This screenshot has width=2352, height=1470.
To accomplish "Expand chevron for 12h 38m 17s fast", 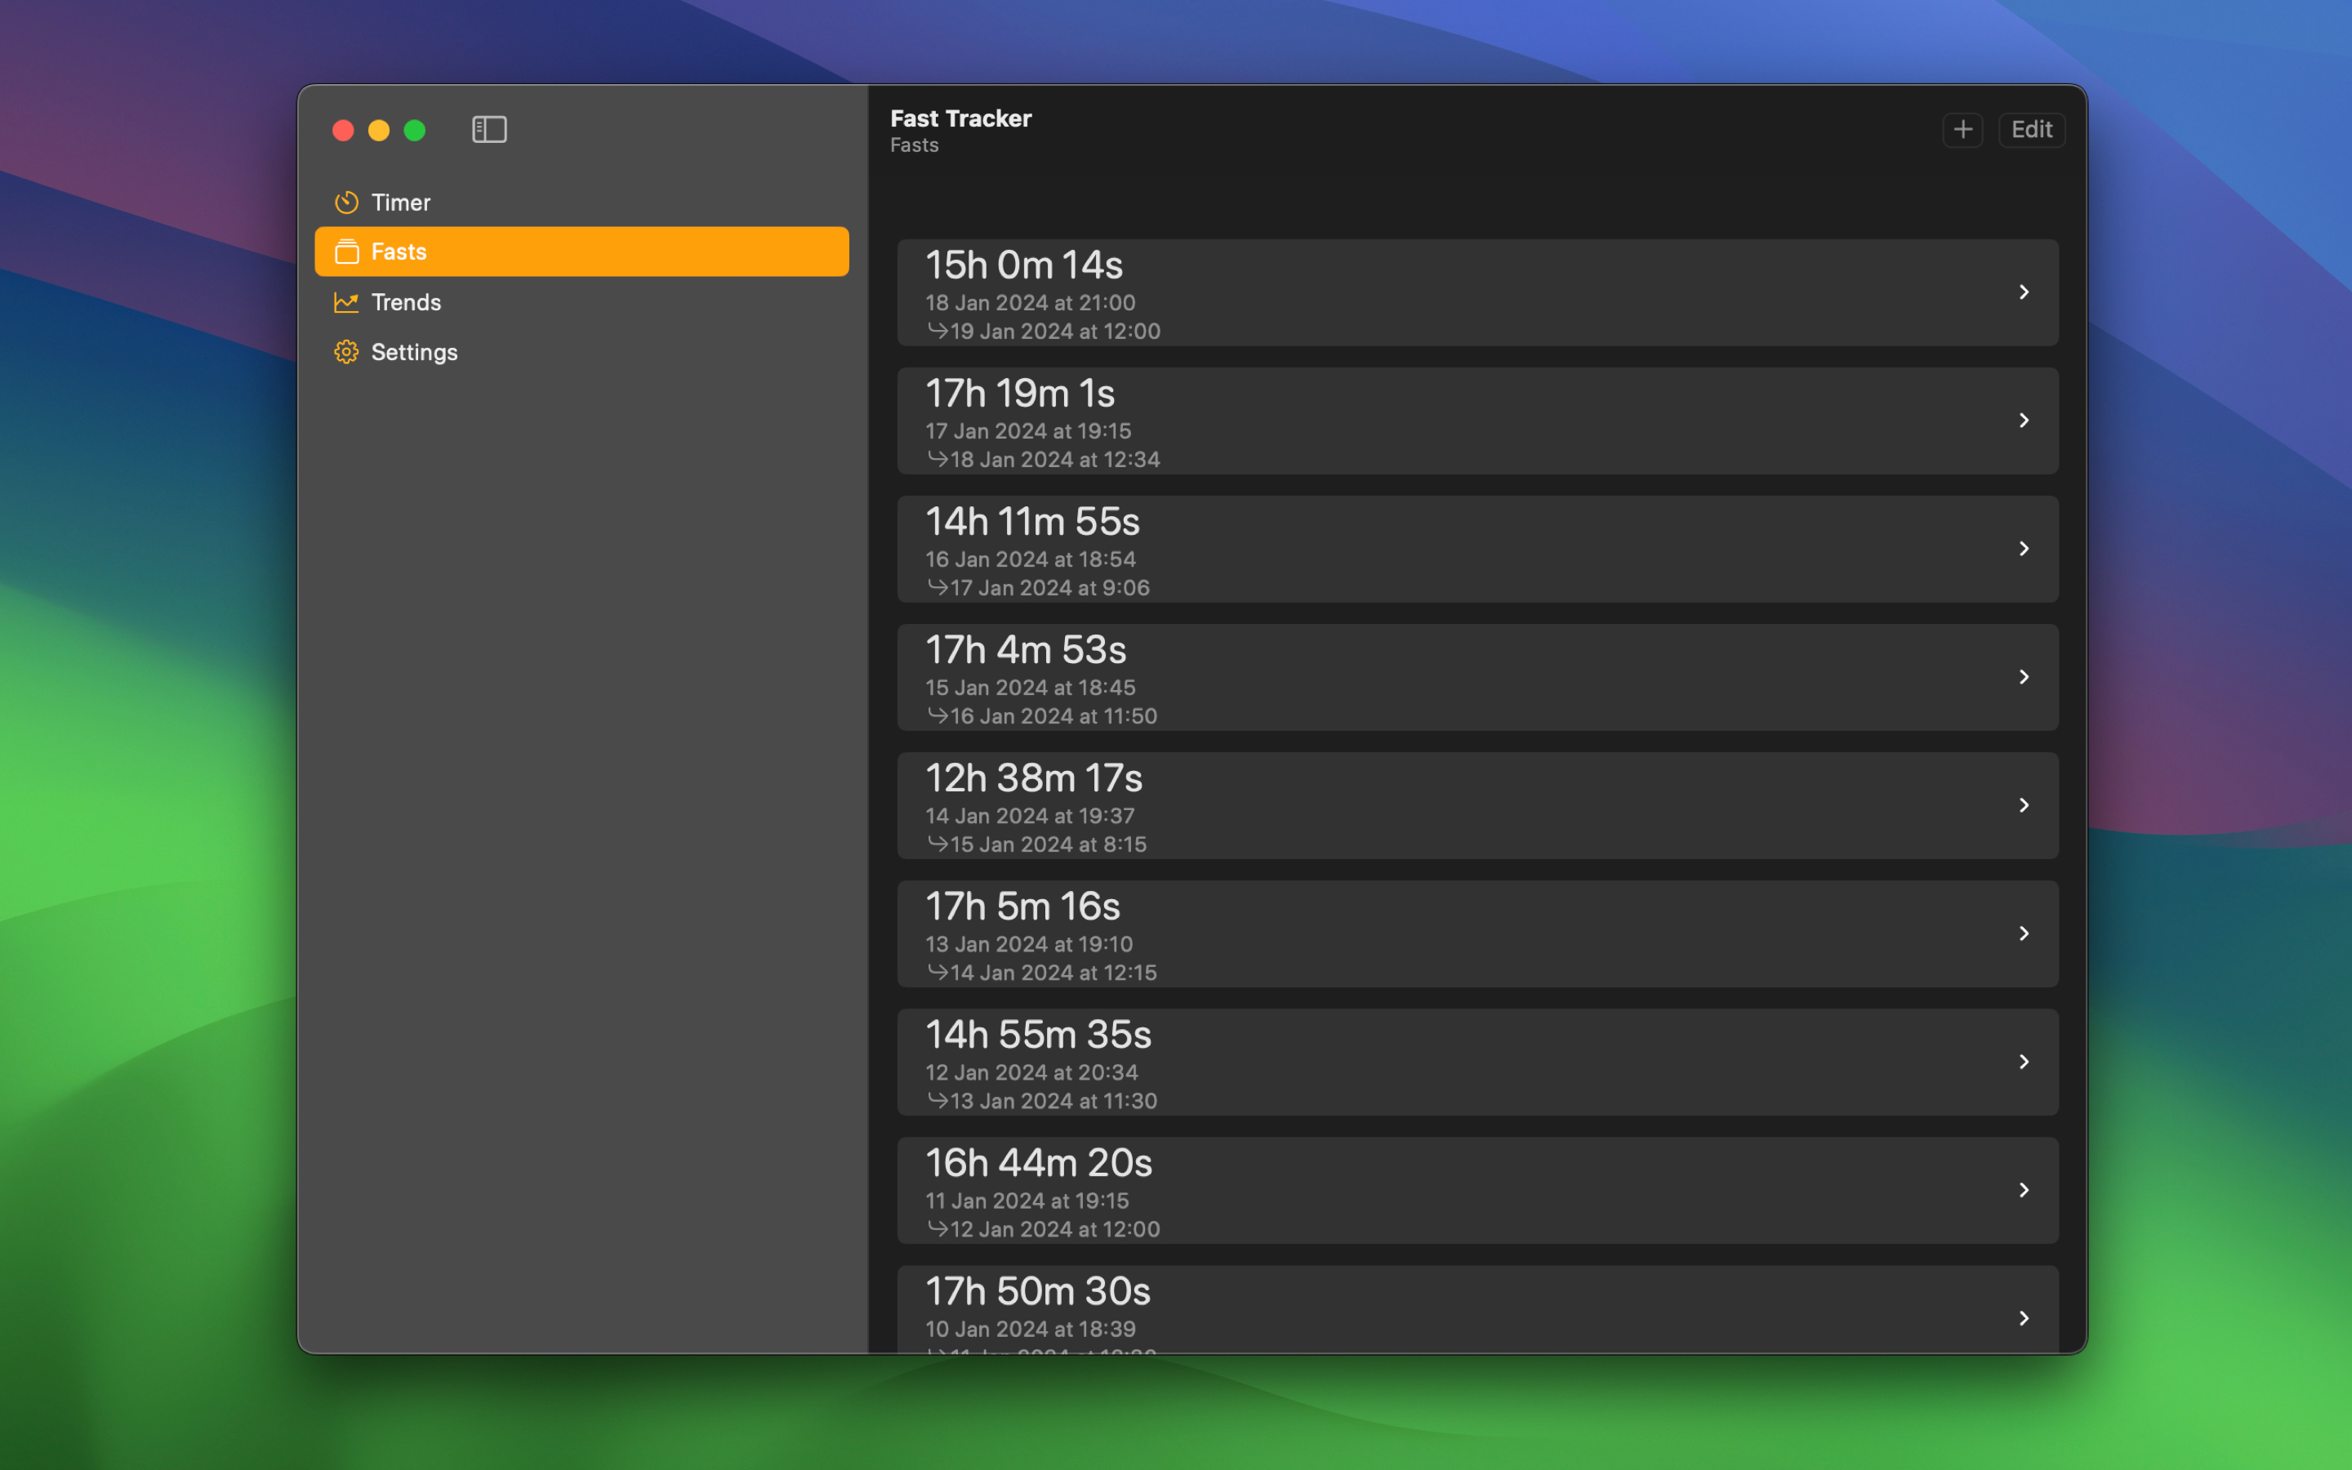I will (2024, 805).
